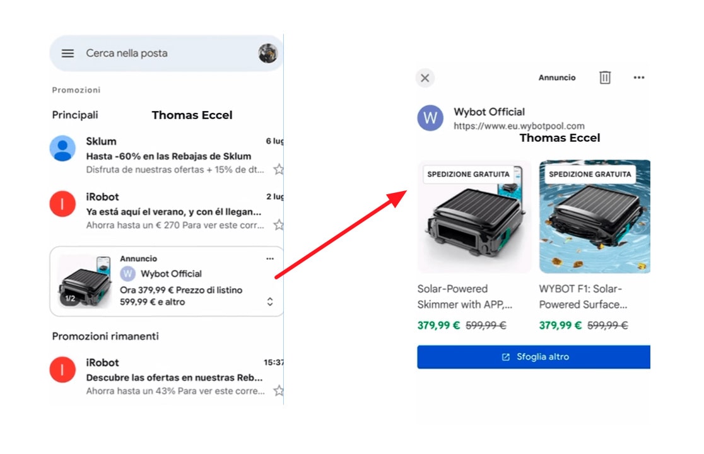Open email 'Descubre las ofertas en nuestras Reb...'

point(173,378)
